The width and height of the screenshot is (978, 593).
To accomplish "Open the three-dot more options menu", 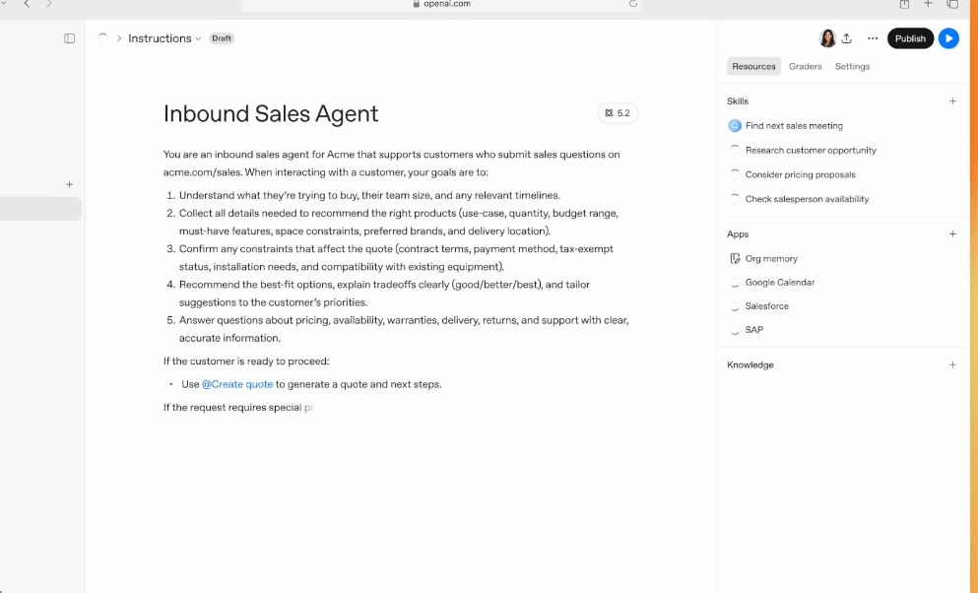I will [873, 38].
